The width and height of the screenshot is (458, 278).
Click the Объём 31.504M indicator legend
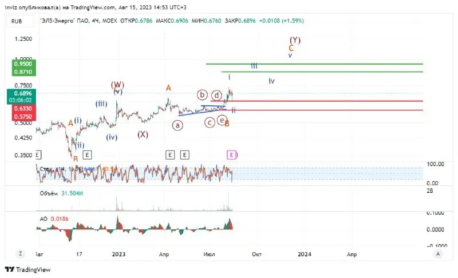[61, 193]
